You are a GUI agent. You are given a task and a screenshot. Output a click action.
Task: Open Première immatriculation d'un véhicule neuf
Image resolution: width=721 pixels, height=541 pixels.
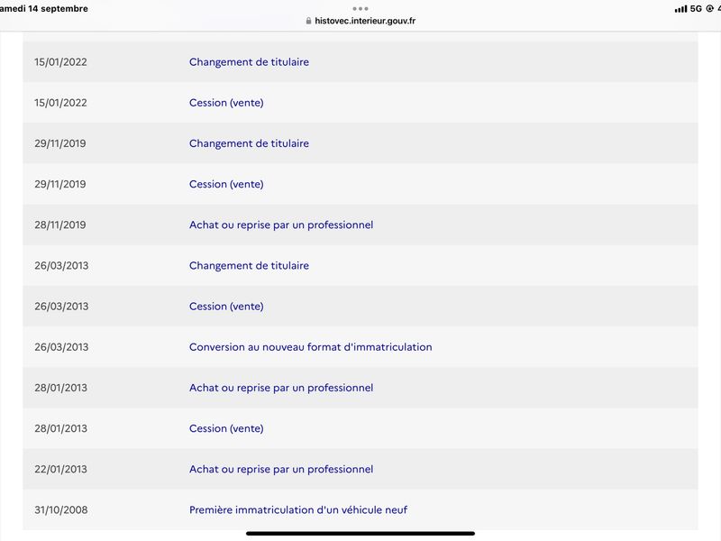point(360,509)
